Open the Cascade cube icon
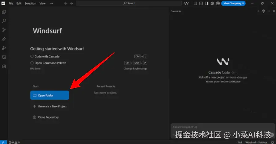The image size is (276, 144). point(263,11)
